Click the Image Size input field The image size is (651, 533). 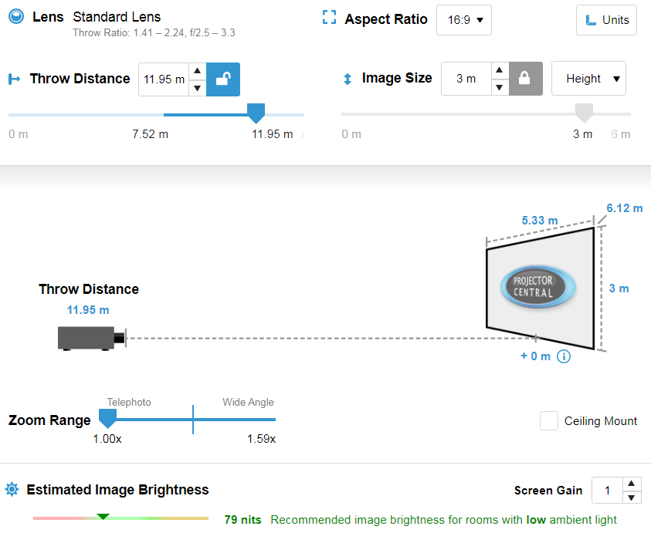point(466,79)
